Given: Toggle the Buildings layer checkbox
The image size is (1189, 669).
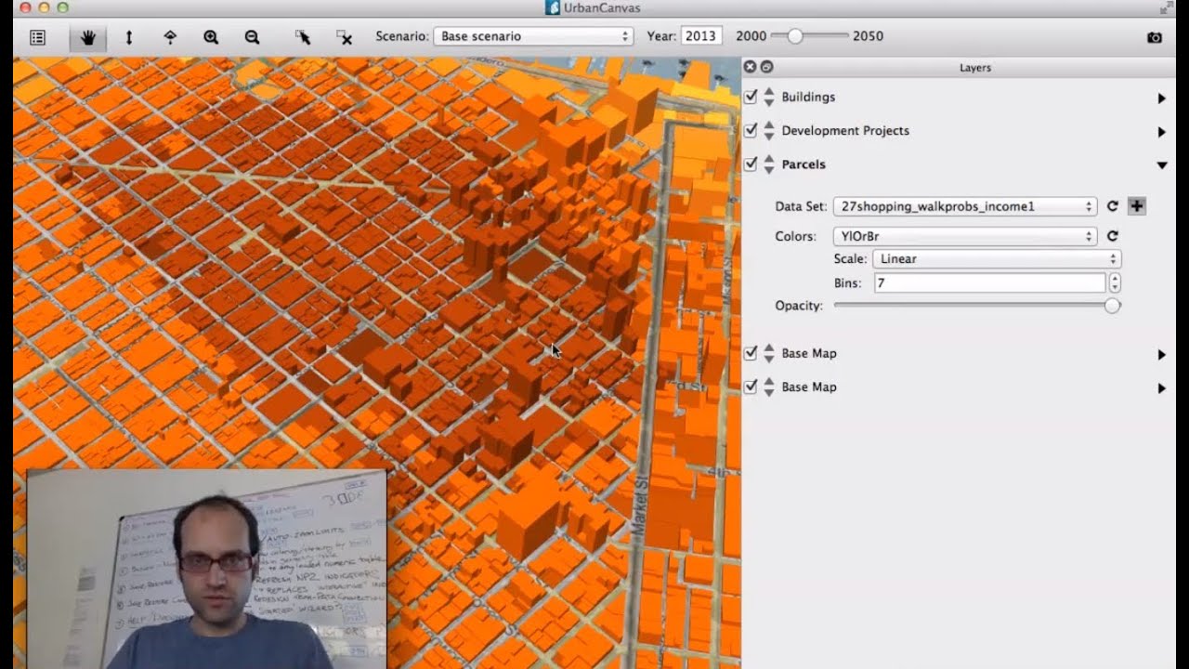Looking at the screenshot, I should tap(751, 97).
